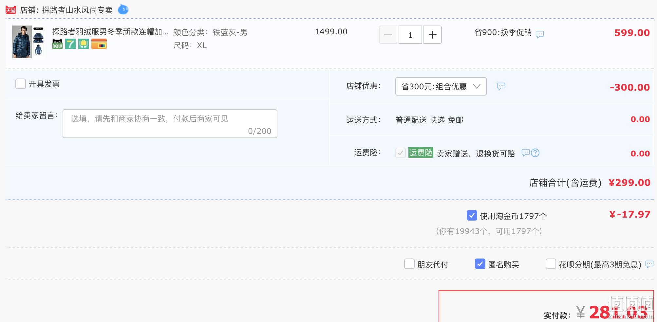Click the question mark help icon for 运费险

[535, 153]
